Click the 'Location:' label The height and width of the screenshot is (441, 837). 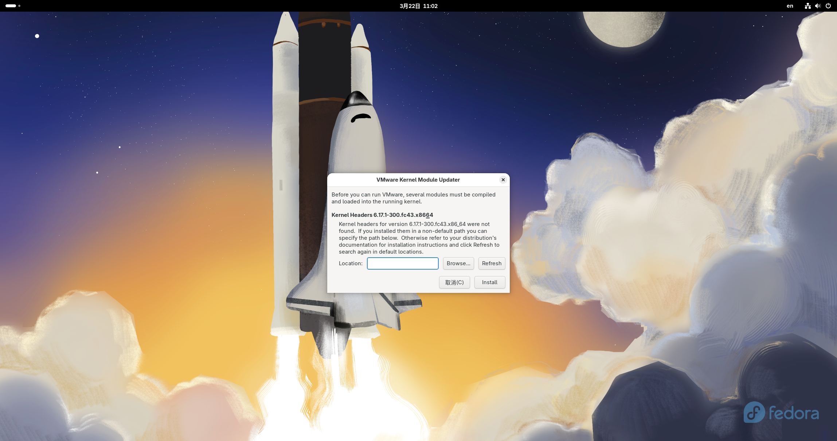click(350, 263)
